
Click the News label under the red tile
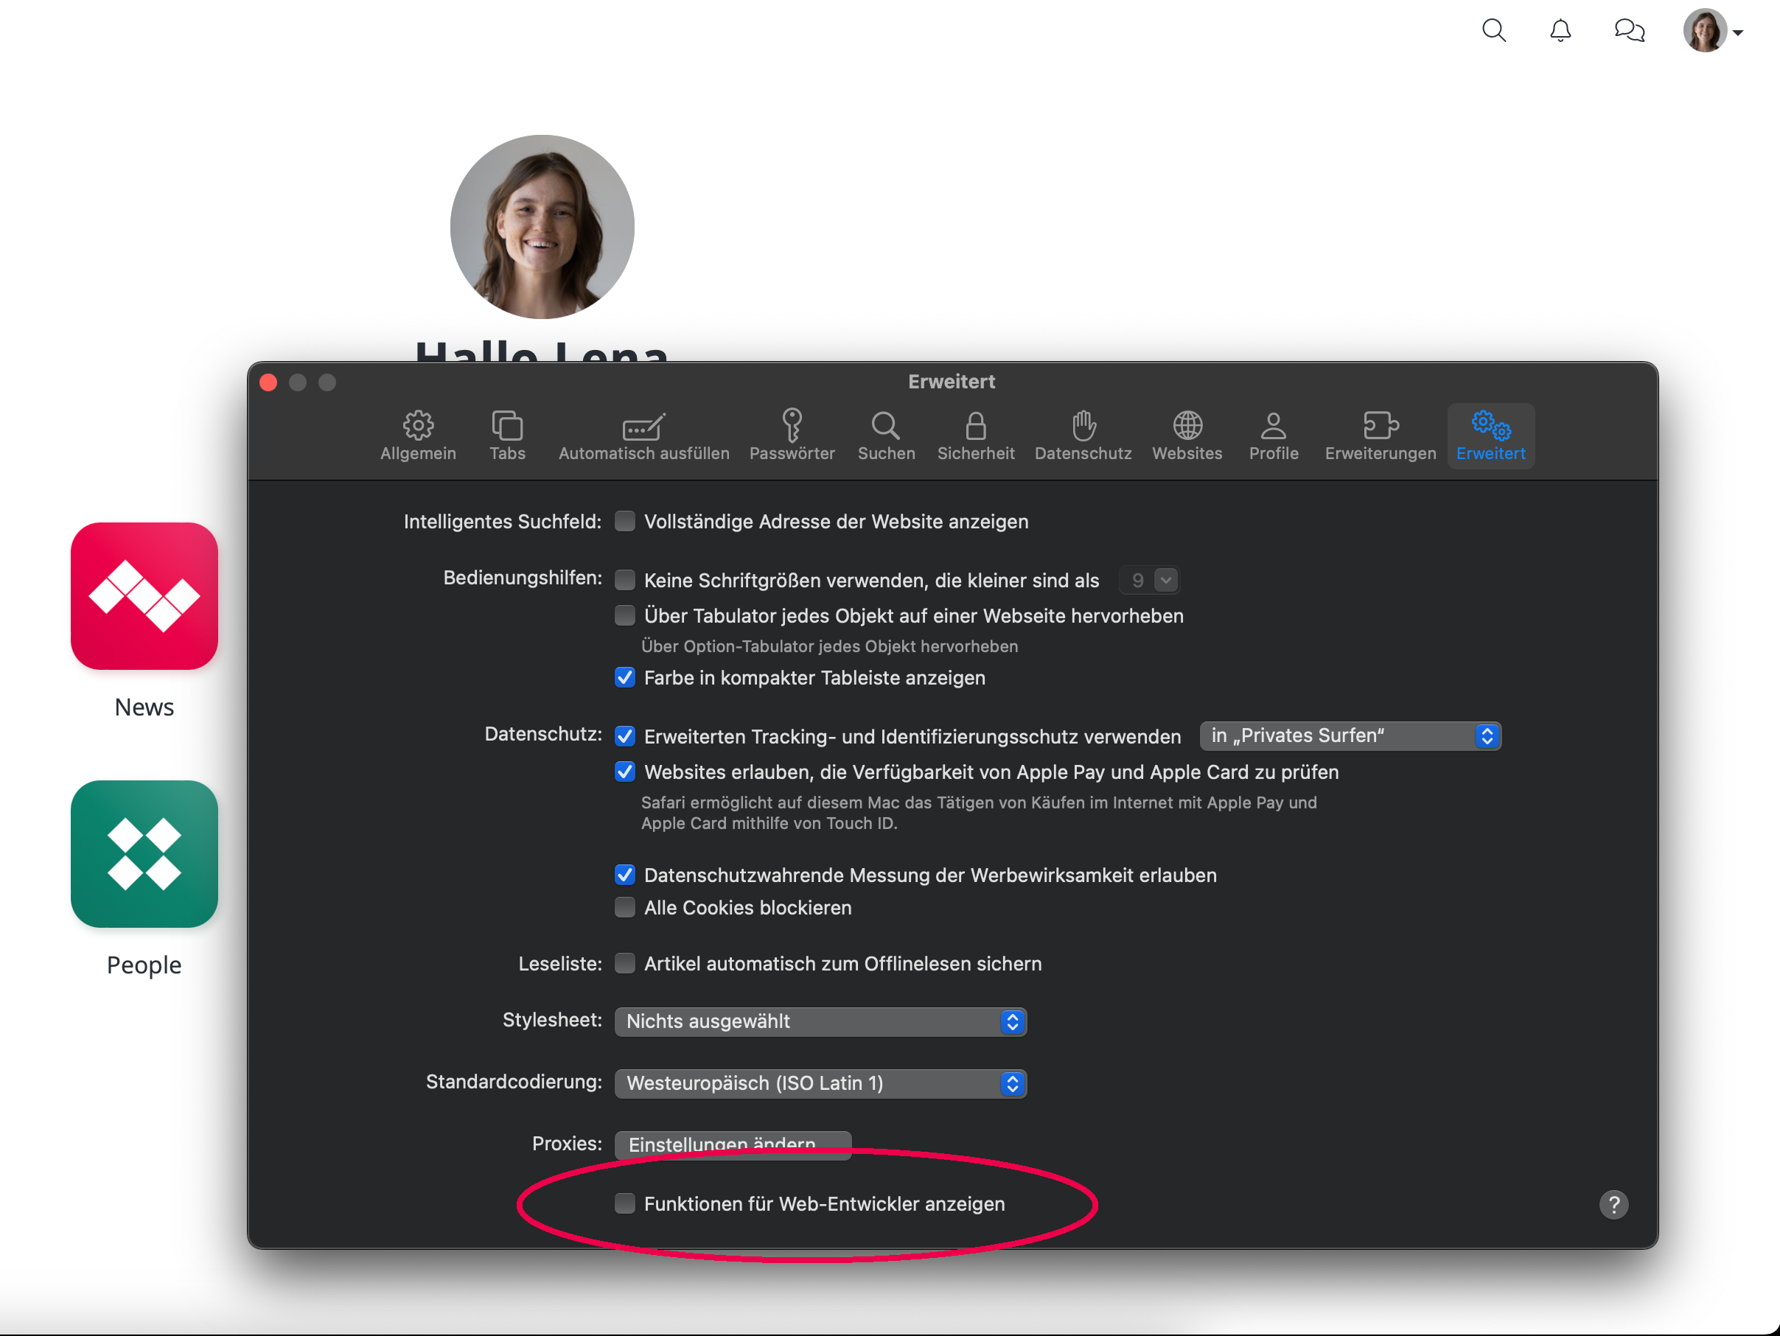(144, 707)
